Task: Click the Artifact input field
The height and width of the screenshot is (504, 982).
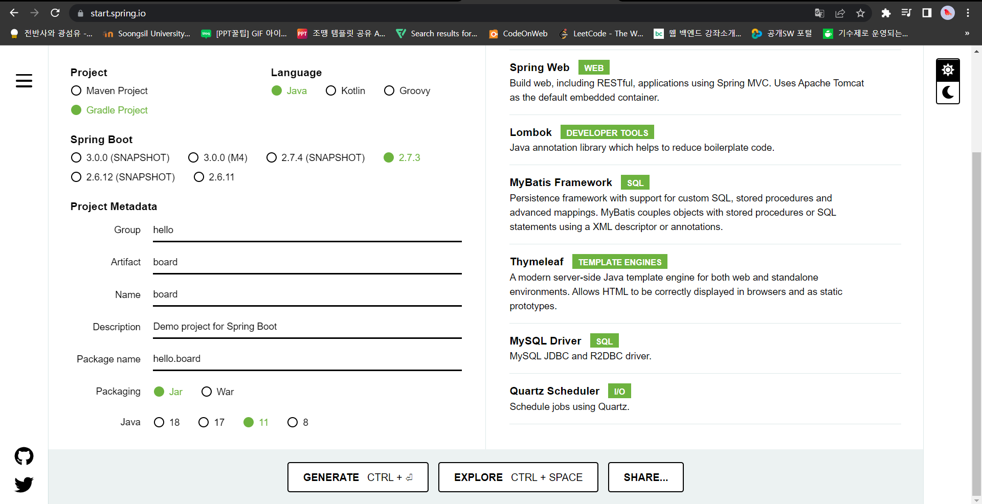Action: [x=307, y=262]
